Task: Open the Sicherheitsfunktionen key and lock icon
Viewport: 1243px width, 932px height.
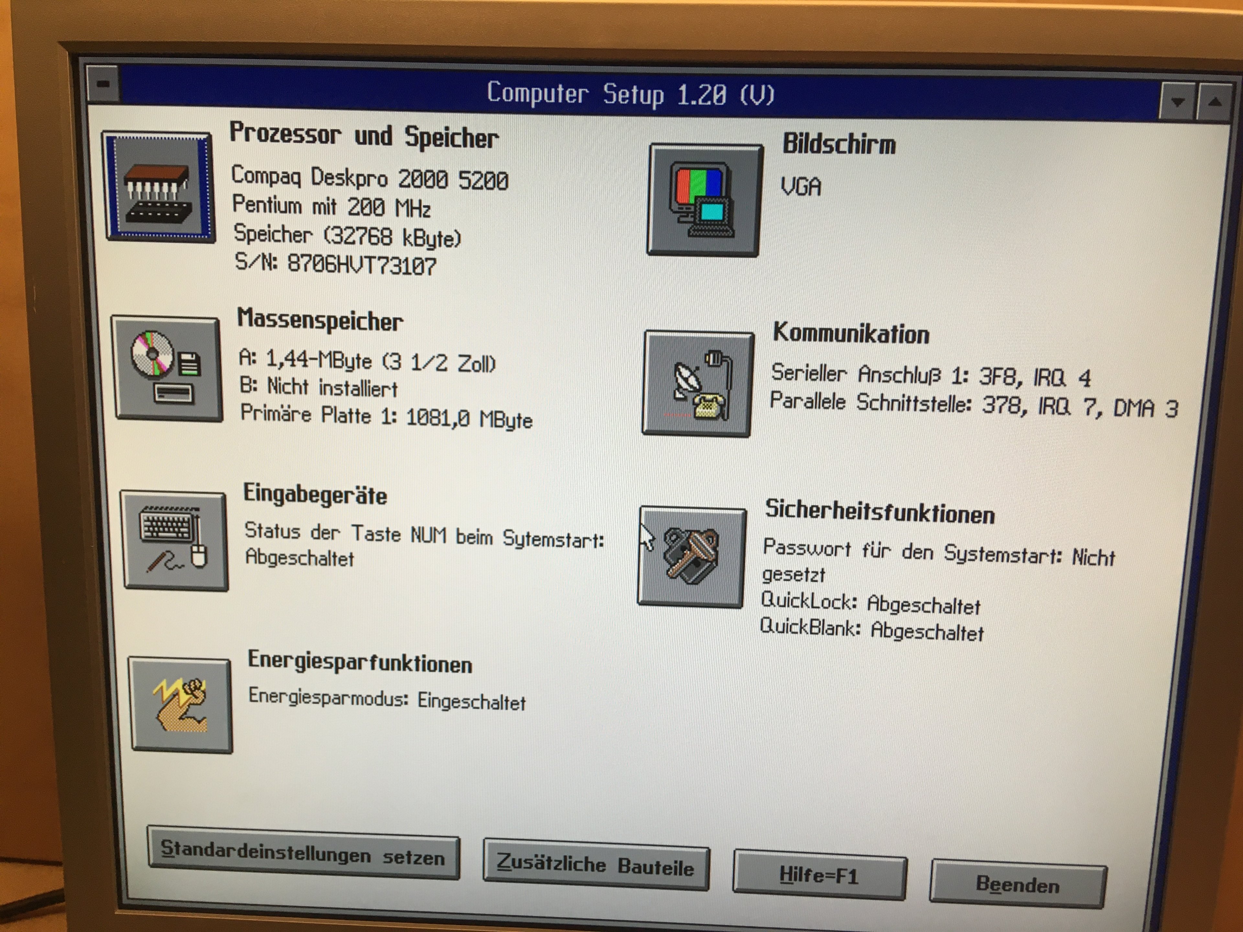Action: (692, 557)
